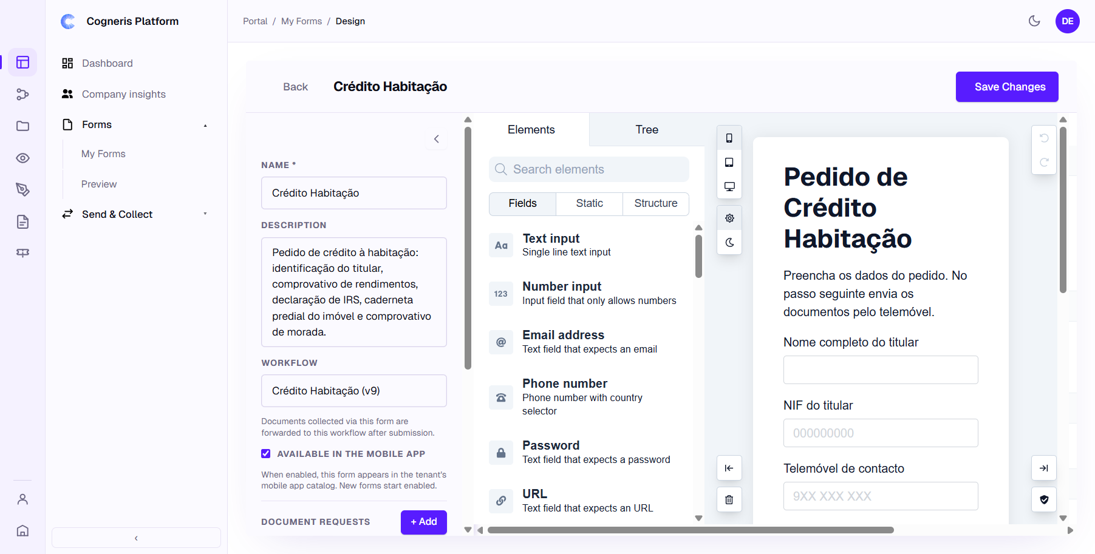Click the redo arrow in preview

[x=1044, y=163]
